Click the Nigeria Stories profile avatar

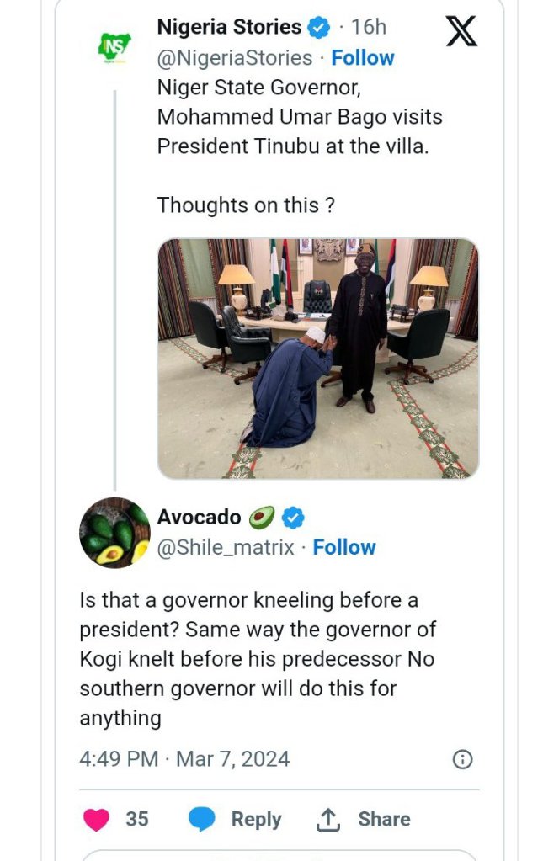pyautogui.click(x=114, y=47)
